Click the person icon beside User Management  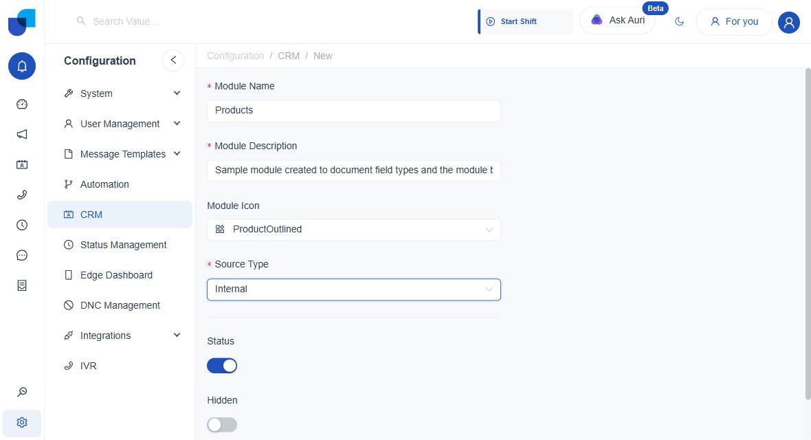pos(68,124)
